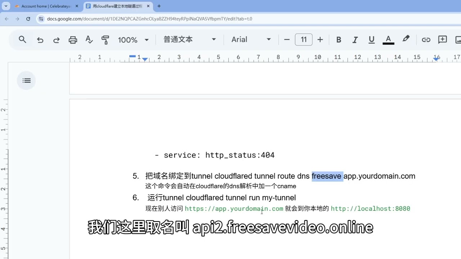Viewport: 461px width, 259px height.
Task: Go back to the previous page
Action: tap(6, 19)
